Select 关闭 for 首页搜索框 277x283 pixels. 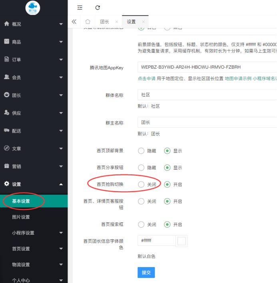[x=141, y=224]
